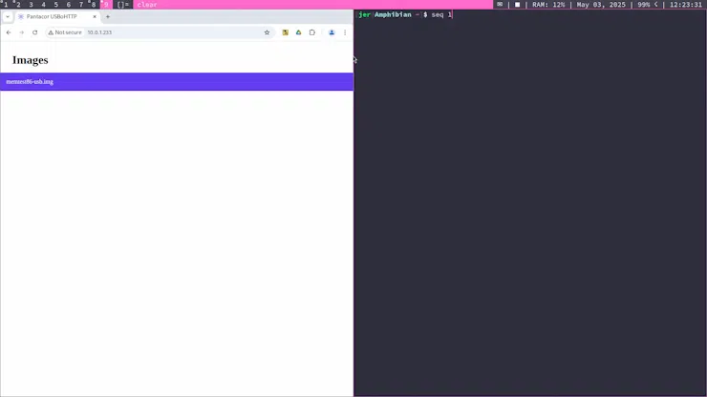This screenshot has width=707, height=397.
Task: Go back in the browser
Action: click(x=9, y=32)
